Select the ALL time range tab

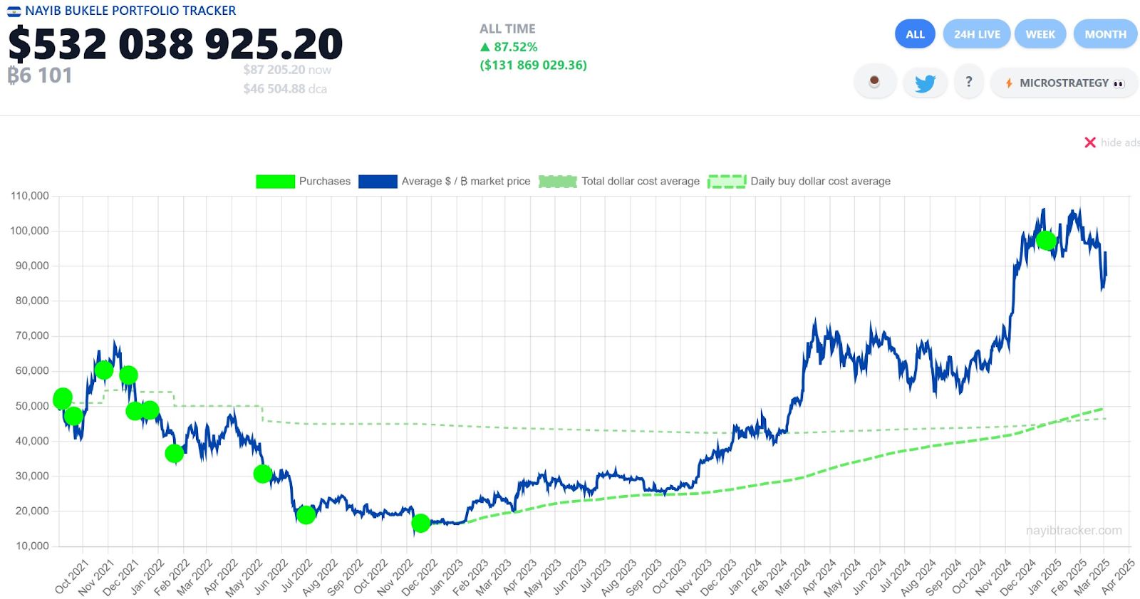[915, 34]
